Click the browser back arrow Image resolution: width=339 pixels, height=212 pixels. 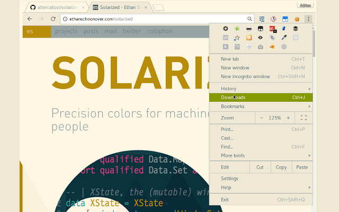pyautogui.click(x=30, y=19)
